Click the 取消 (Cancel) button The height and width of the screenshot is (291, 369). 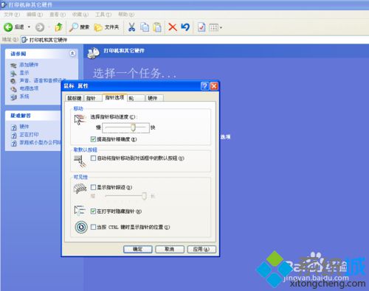(x=170, y=249)
